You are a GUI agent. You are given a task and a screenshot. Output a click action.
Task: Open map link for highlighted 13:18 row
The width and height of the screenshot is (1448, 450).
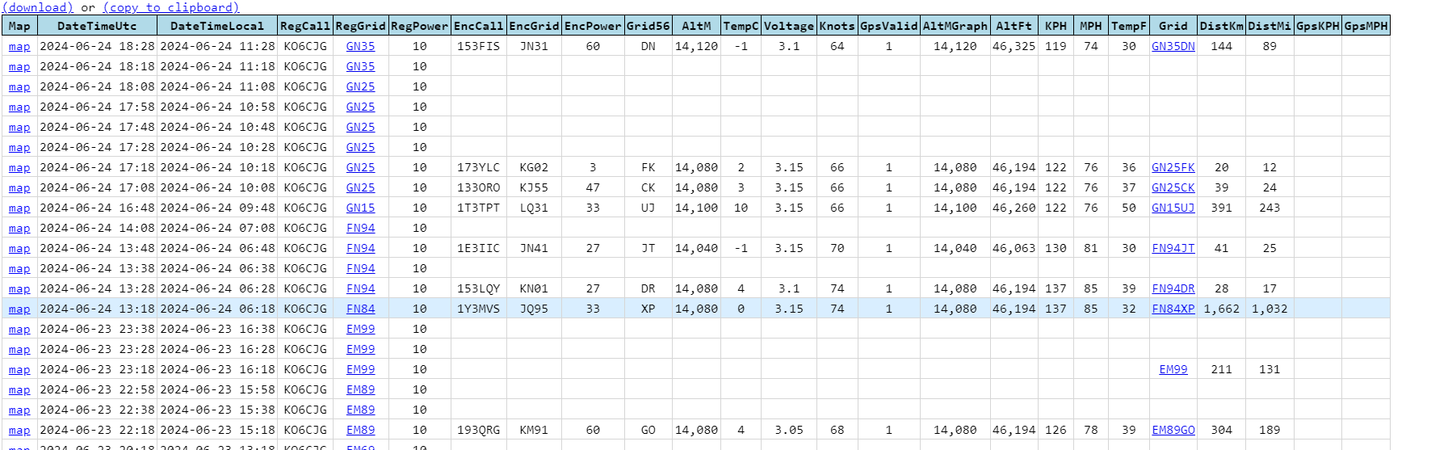[x=19, y=309]
